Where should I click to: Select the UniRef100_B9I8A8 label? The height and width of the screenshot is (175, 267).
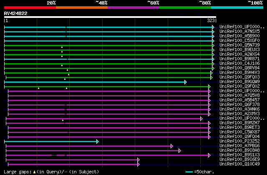pos(239,150)
